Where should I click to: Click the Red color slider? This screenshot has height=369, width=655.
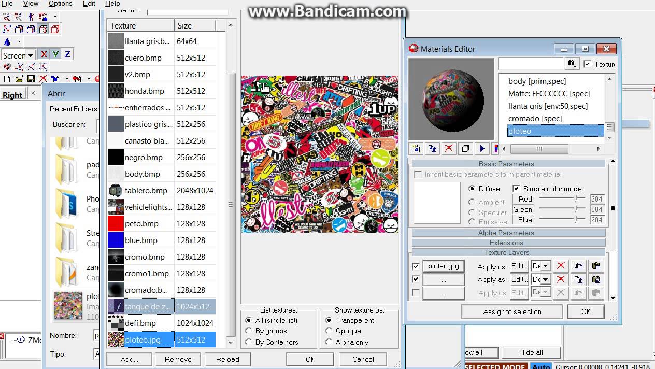(x=562, y=198)
